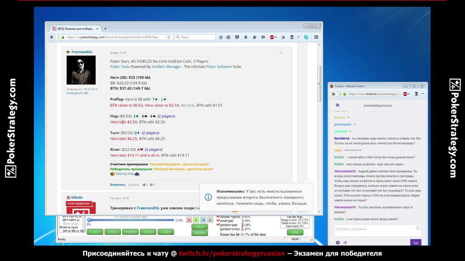Open Adblock Plus dropdown arrow in forum window
Screen dimensions: 465x261
pyautogui.click(x=276, y=37)
